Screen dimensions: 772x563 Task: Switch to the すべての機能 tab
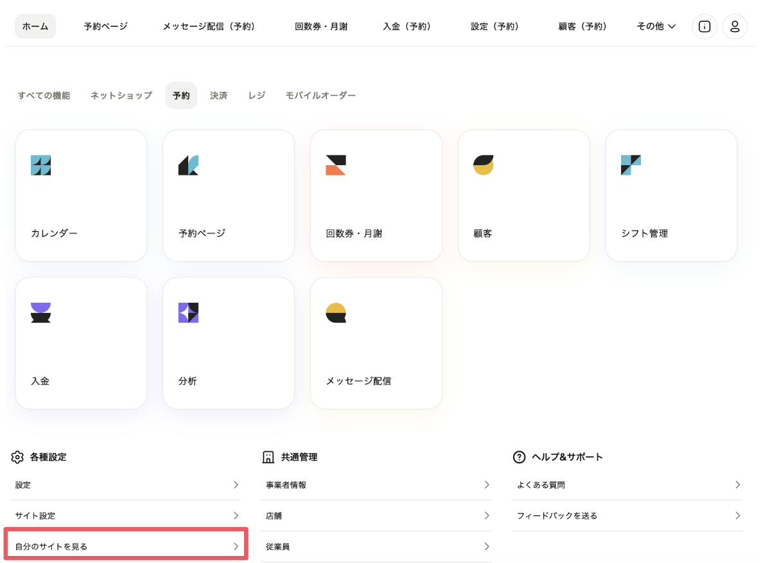[x=44, y=95]
